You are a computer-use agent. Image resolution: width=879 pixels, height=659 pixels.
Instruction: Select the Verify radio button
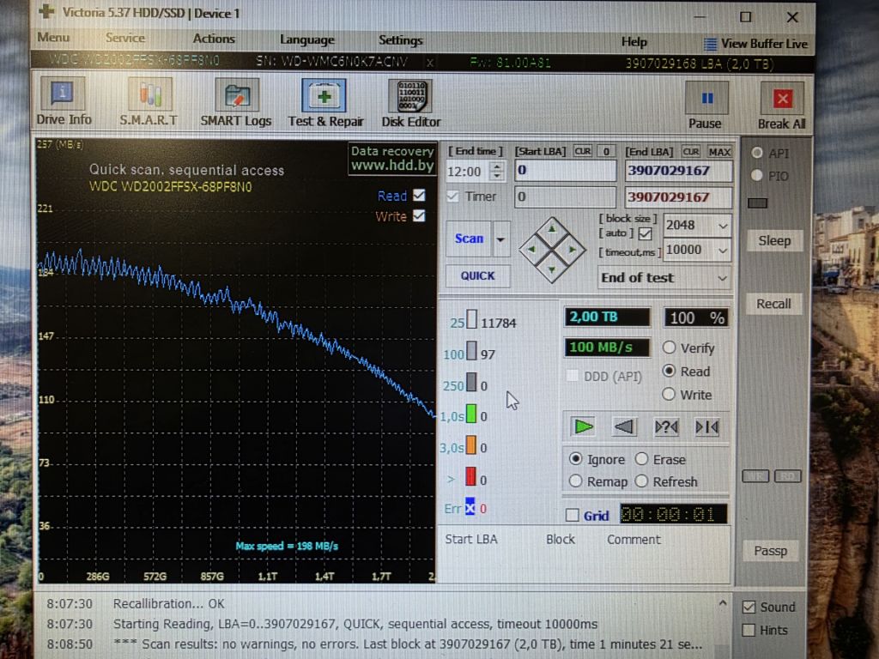coord(669,348)
